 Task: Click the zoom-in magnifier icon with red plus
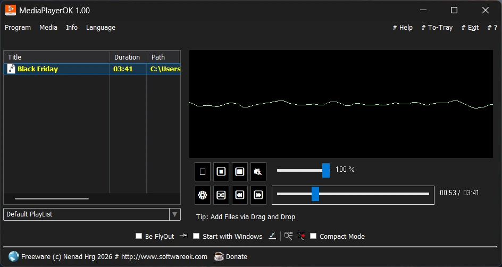pyautogui.click(x=300, y=236)
